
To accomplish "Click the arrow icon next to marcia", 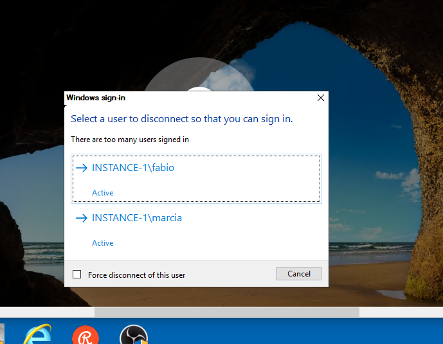I will tap(82, 218).
